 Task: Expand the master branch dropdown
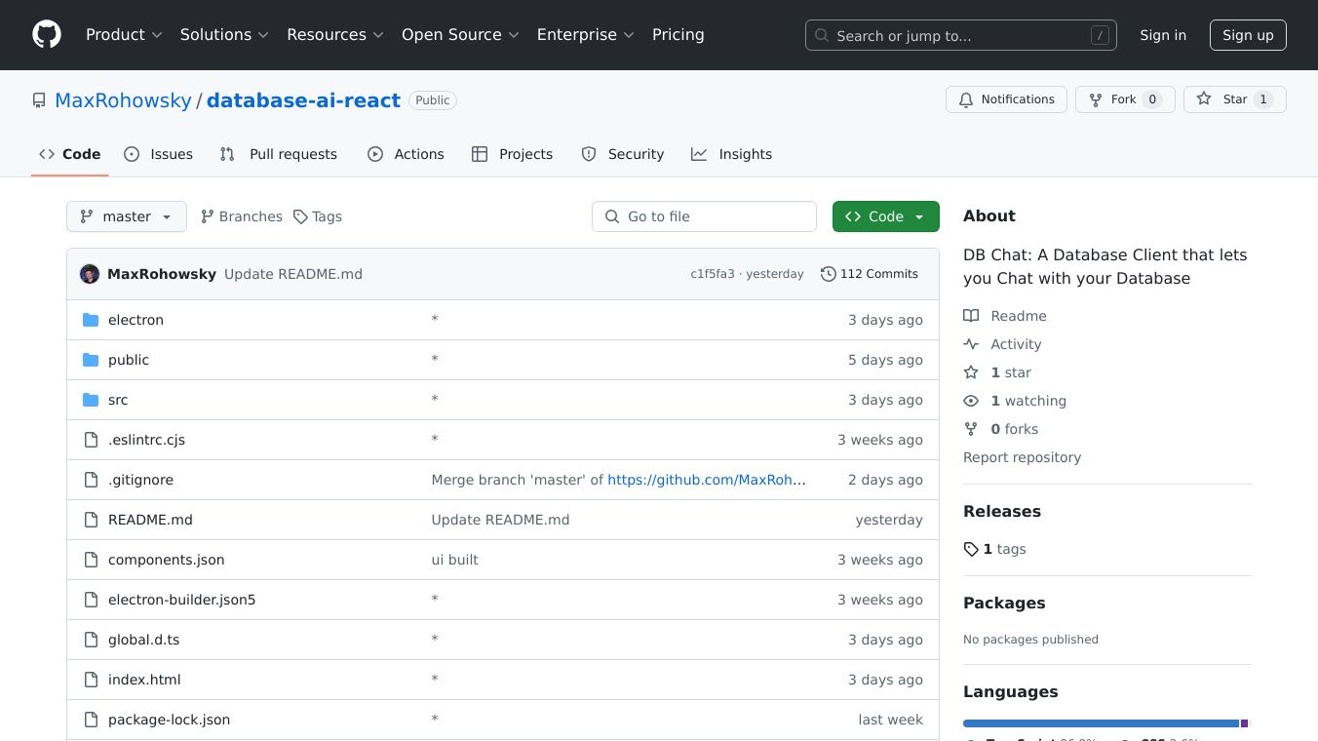pos(127,216)
